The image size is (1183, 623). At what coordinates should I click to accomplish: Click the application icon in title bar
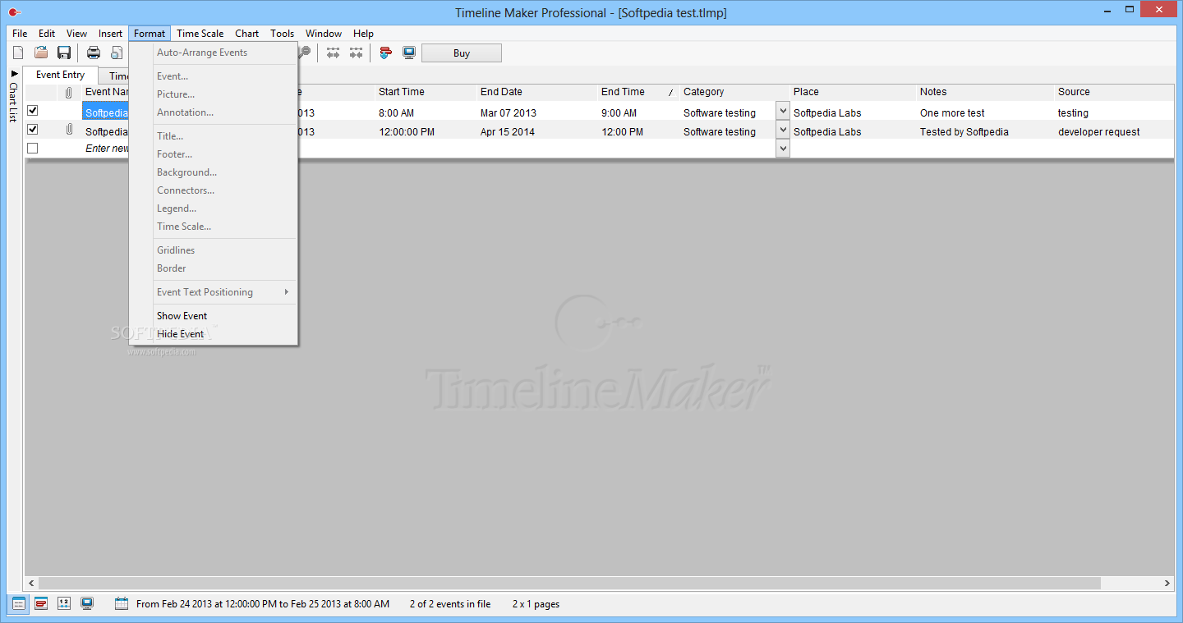13,12
